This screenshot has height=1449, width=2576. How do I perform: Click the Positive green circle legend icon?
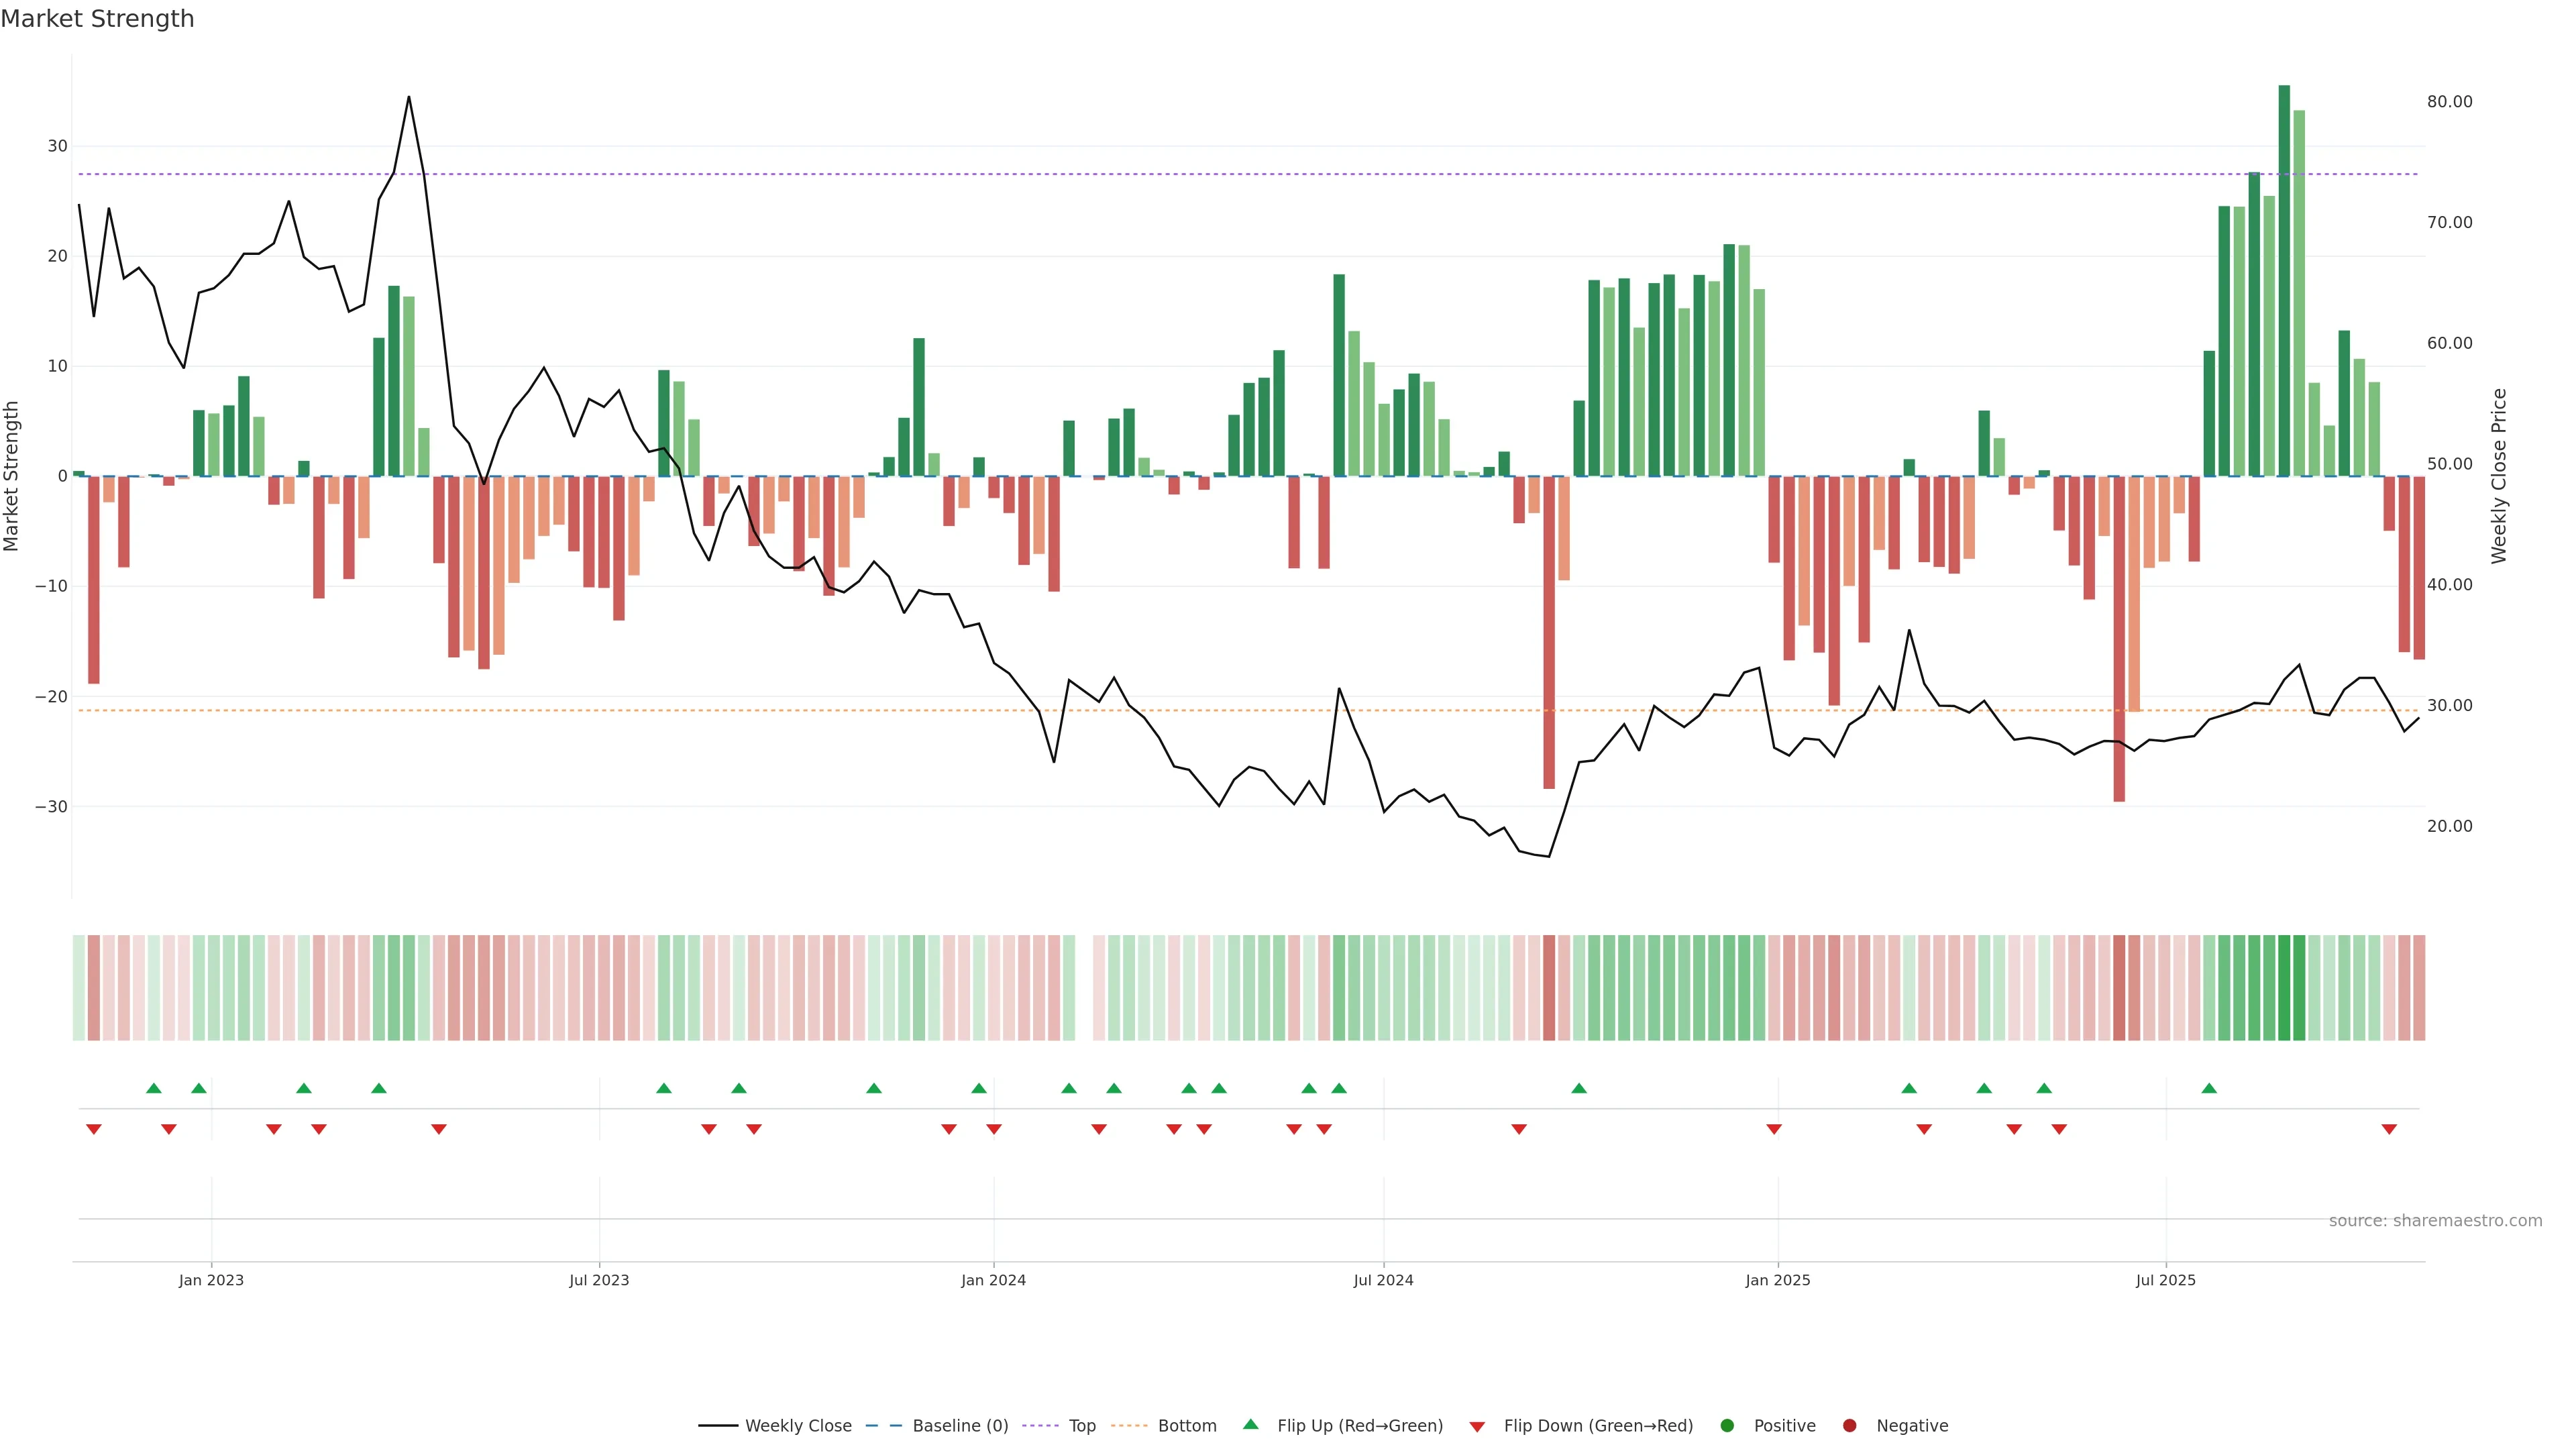(x=1727, y=1426)
